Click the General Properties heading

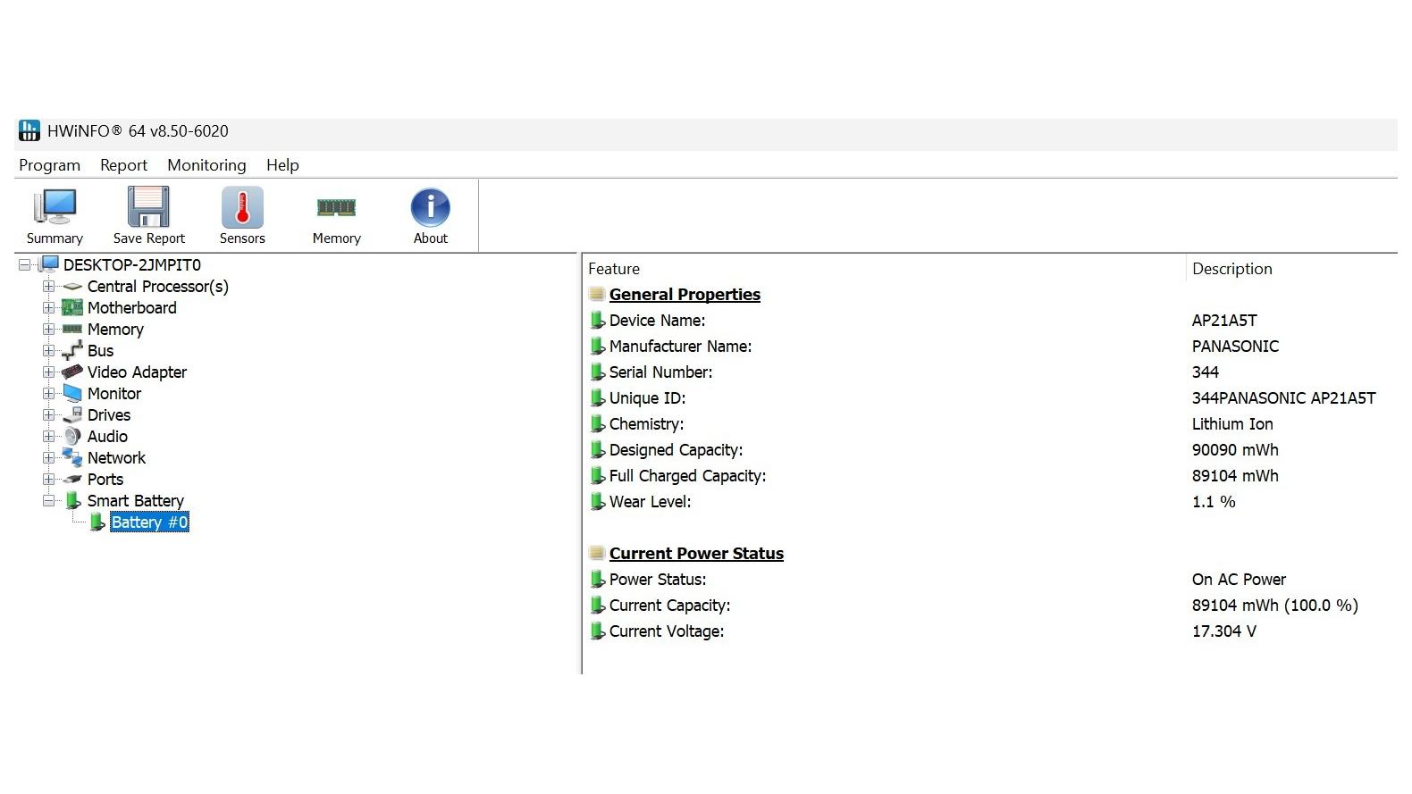tap(685, 295)
